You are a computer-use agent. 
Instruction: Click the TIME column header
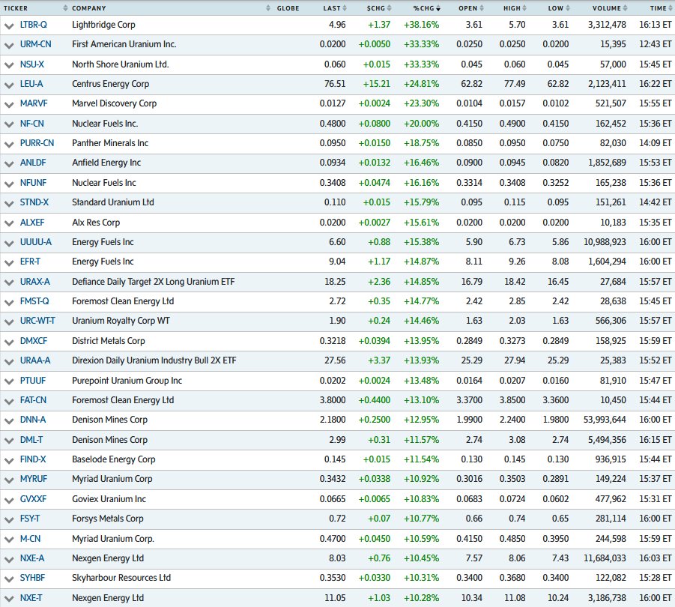coord(658,8)
